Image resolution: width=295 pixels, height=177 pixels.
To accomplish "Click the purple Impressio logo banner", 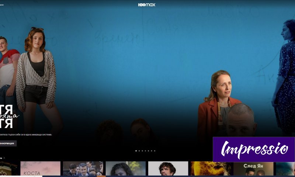I will [x=254, y=149].
